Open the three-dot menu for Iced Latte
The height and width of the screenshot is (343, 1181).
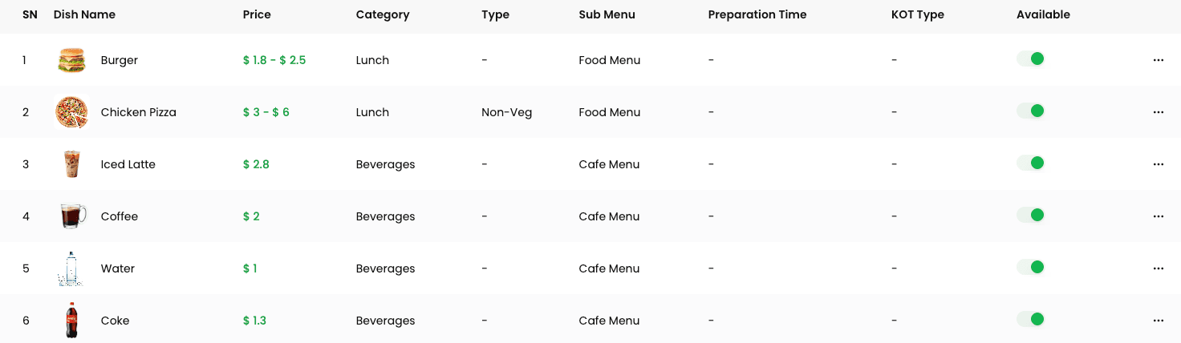tap(1158, 164)
